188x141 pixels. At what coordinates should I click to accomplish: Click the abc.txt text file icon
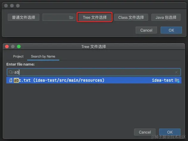tap(11, 80)
